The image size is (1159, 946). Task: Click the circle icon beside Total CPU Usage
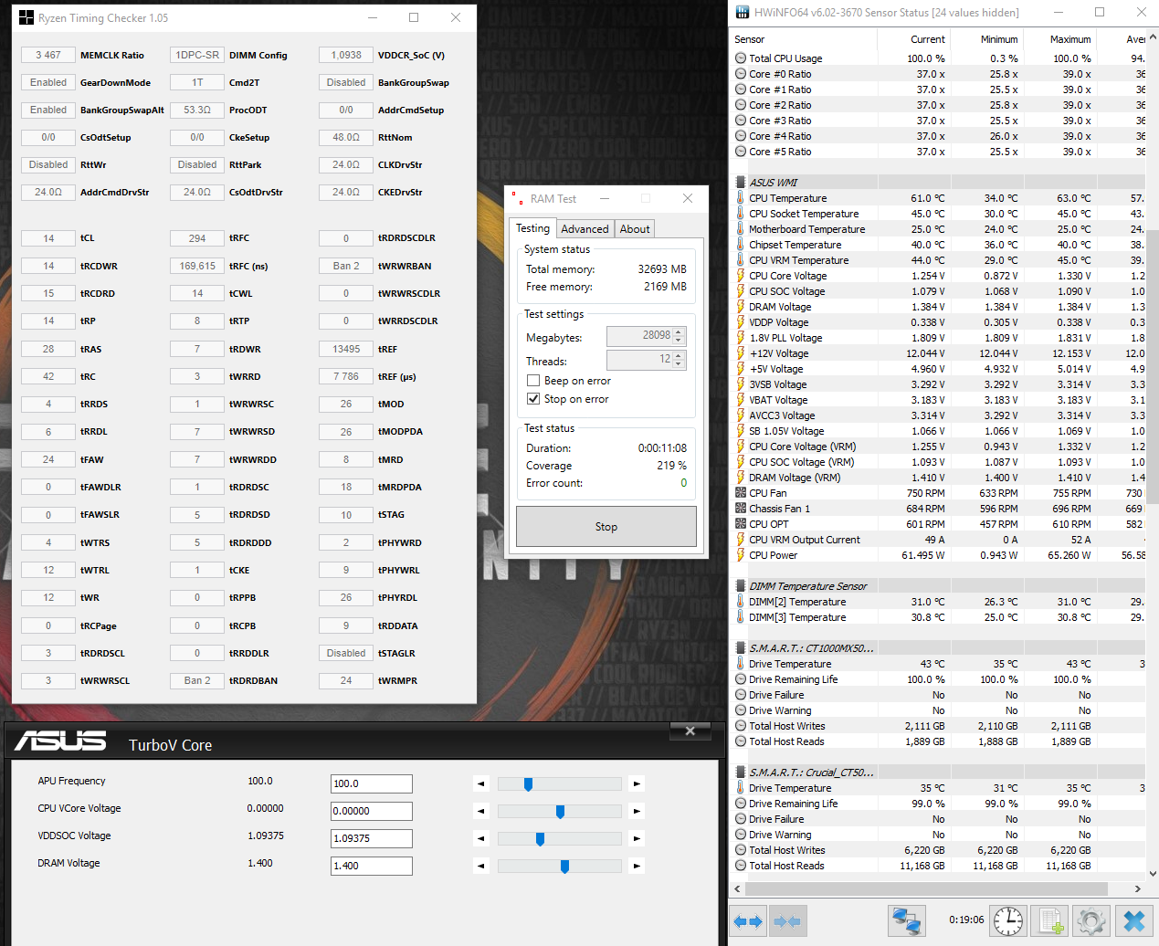[x=741, y=58]
